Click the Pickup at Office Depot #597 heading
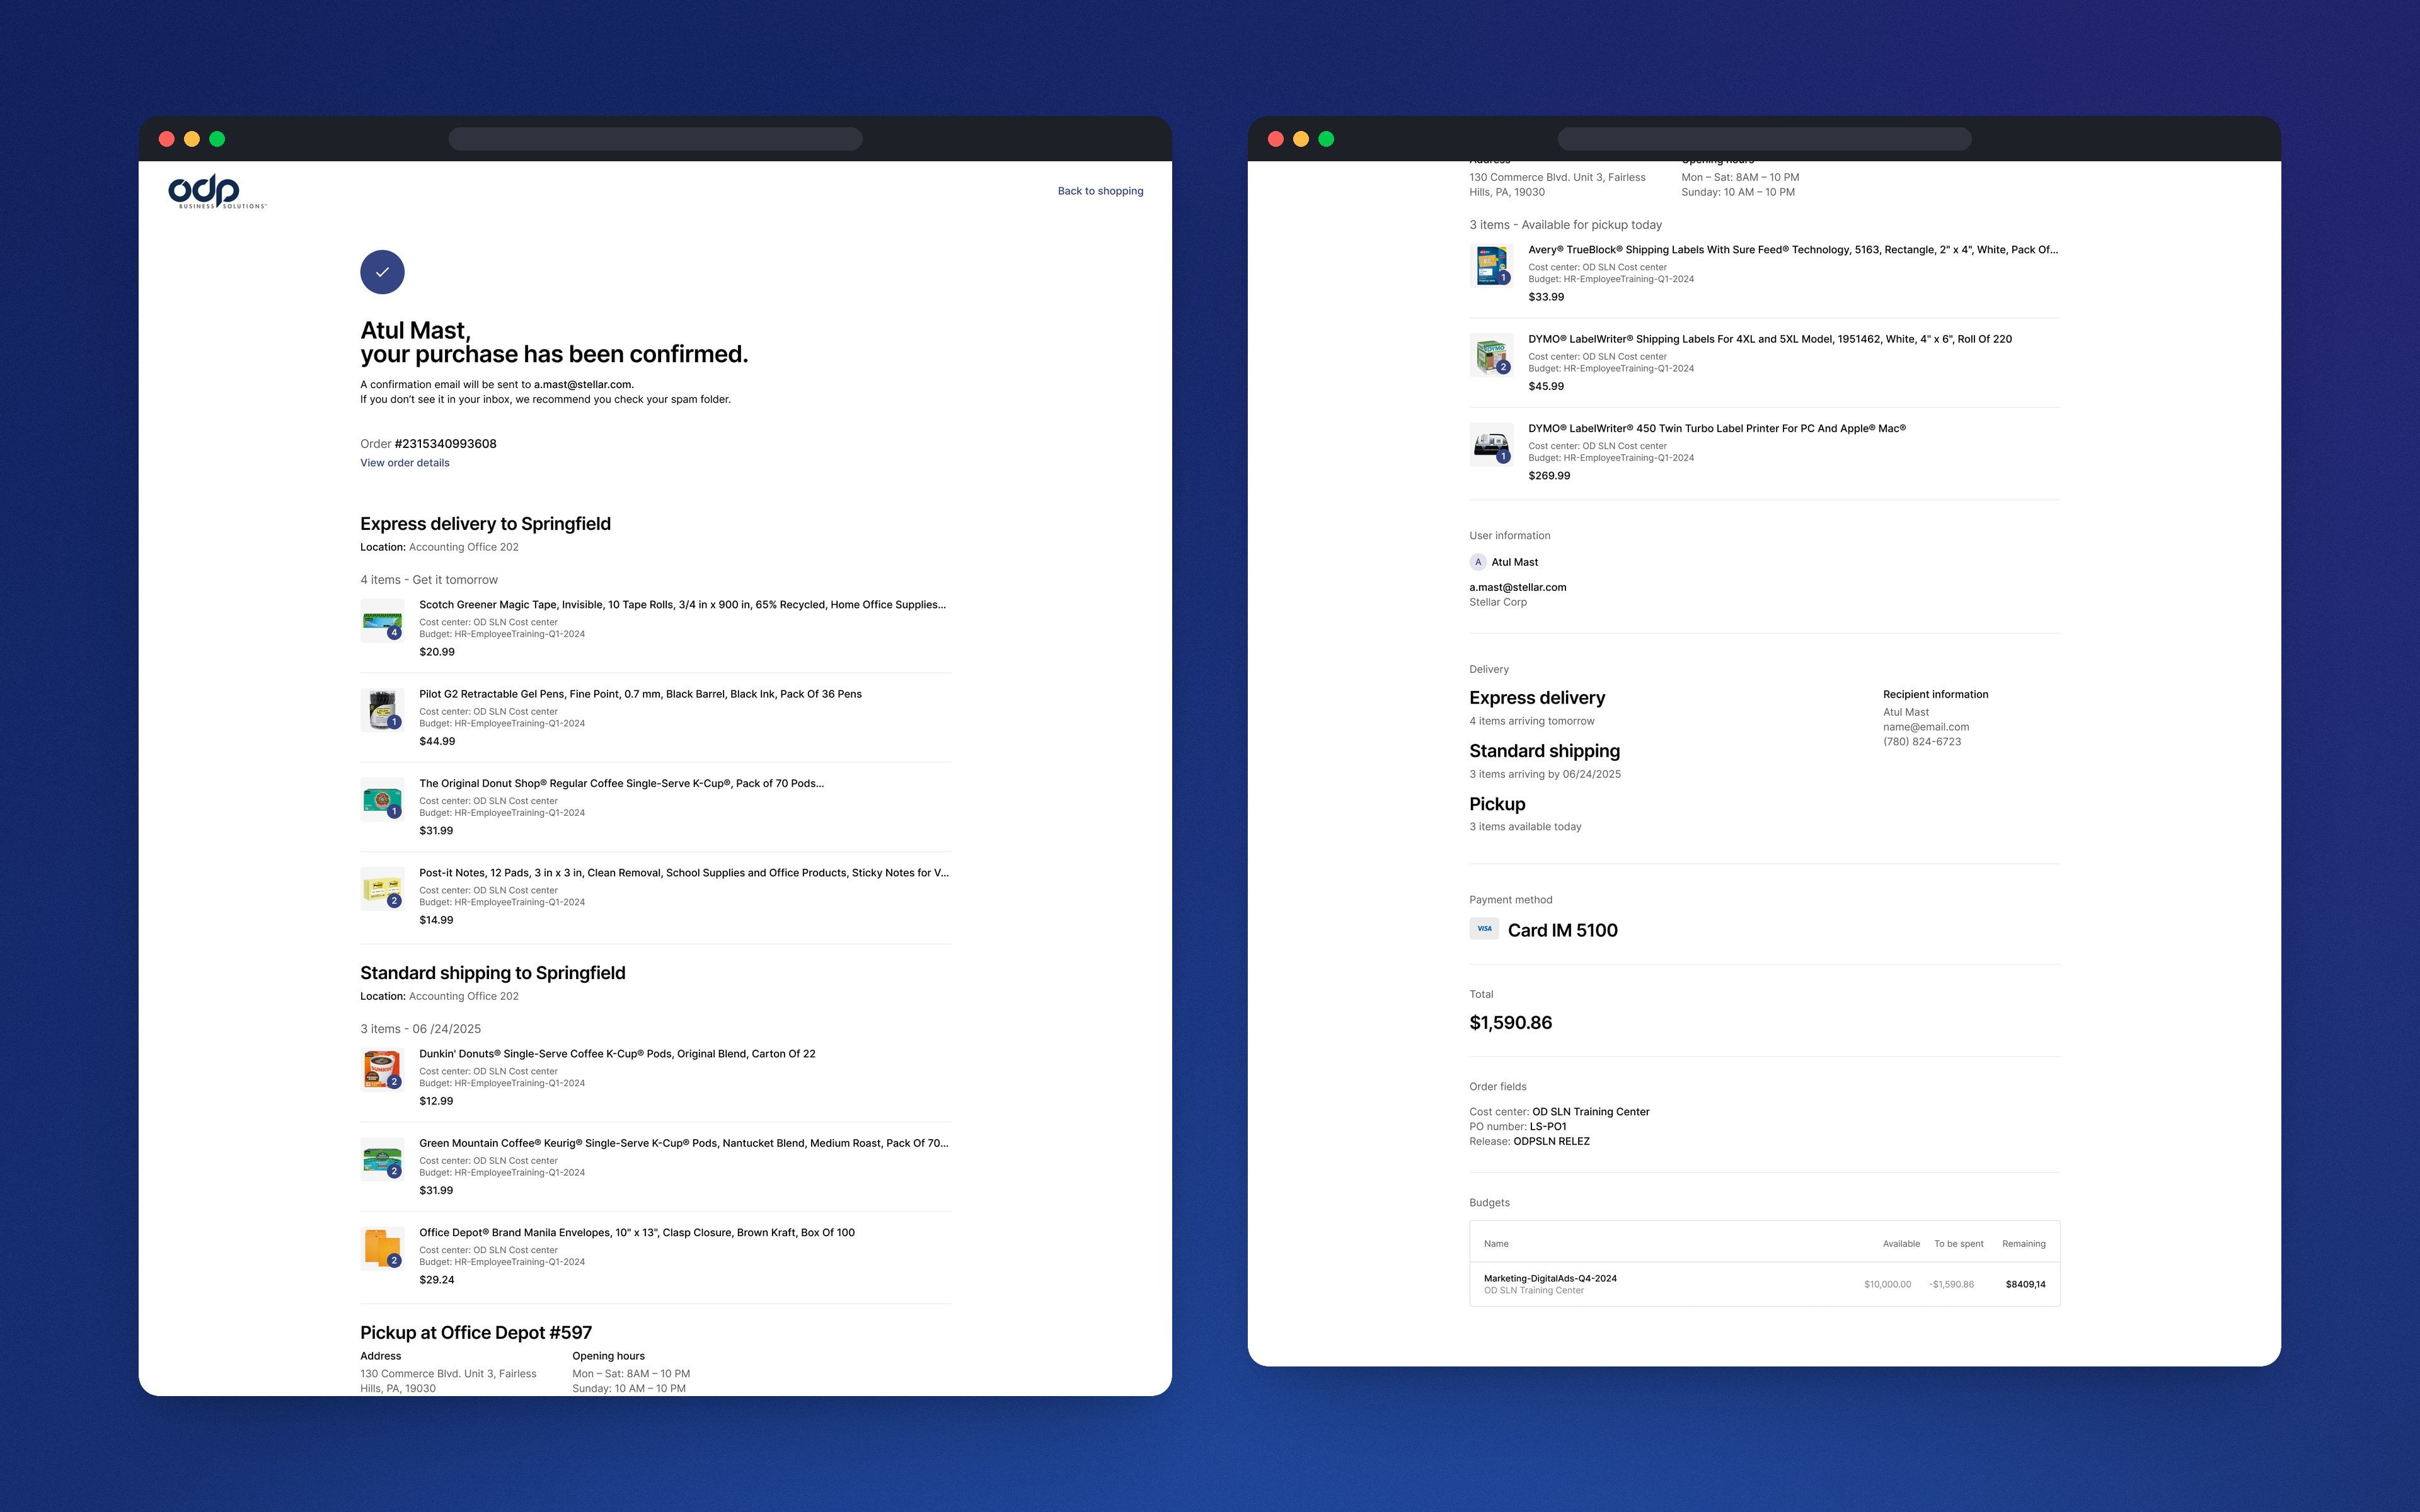 [476, 1333]
